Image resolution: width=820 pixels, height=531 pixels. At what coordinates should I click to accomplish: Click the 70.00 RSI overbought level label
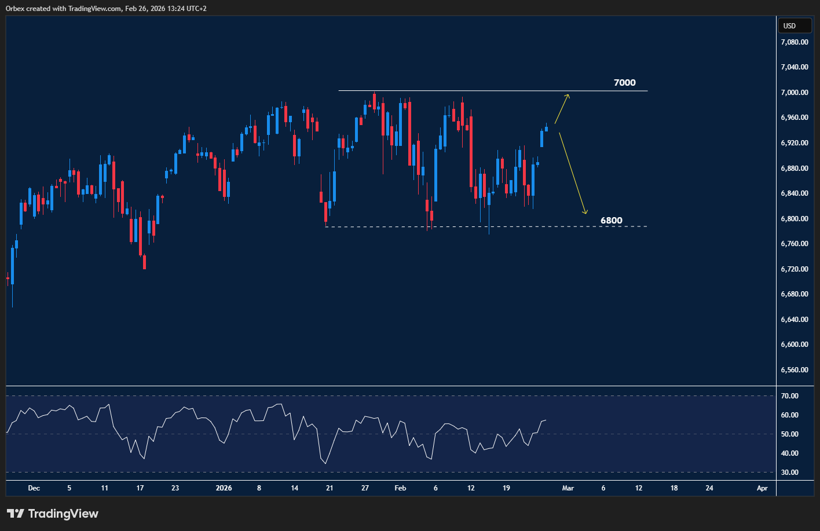point(789,395)
